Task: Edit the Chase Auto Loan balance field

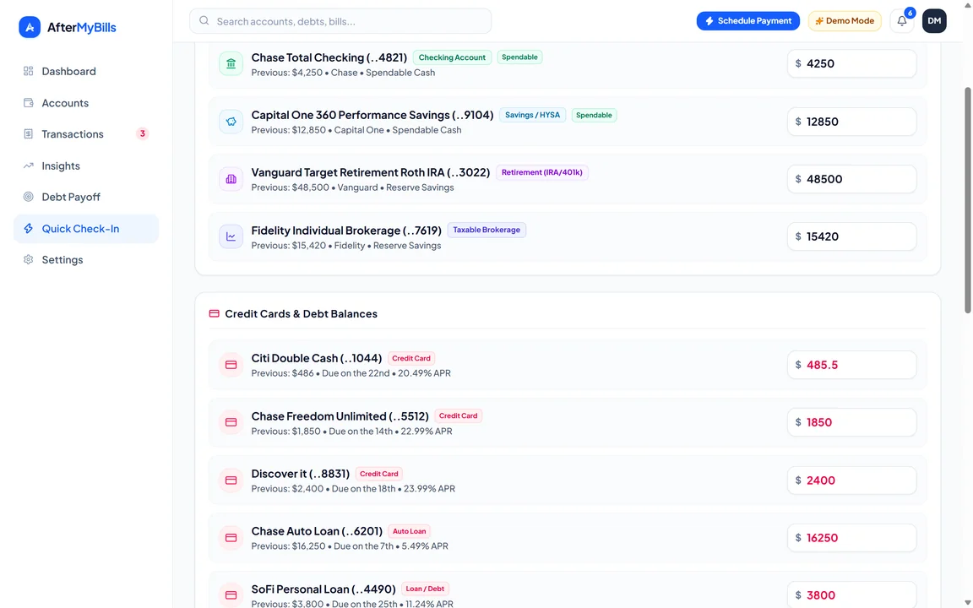Action: 852,538
